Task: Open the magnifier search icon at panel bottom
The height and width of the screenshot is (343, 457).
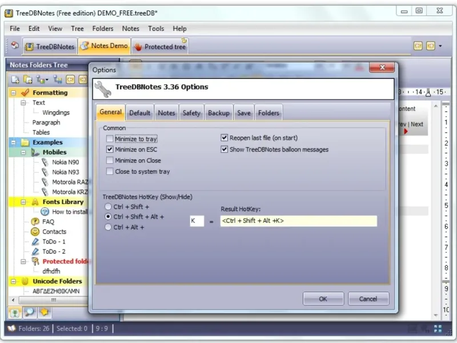Action: [x=29, y=312]
